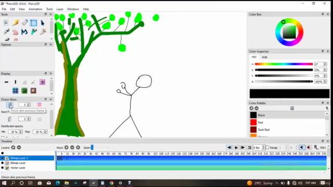Switch to the RGB tab

[x=264, y=57]
